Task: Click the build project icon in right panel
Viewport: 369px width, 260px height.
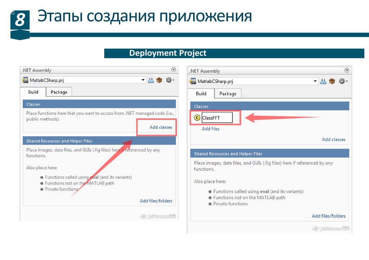Action: coord(323,81)
